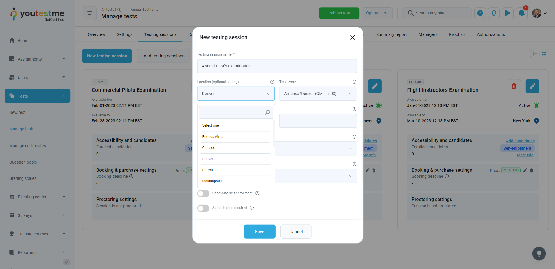Turn on Authorization required toggle
The width and height of the screenshot is (555, 269).
[203, 208]
